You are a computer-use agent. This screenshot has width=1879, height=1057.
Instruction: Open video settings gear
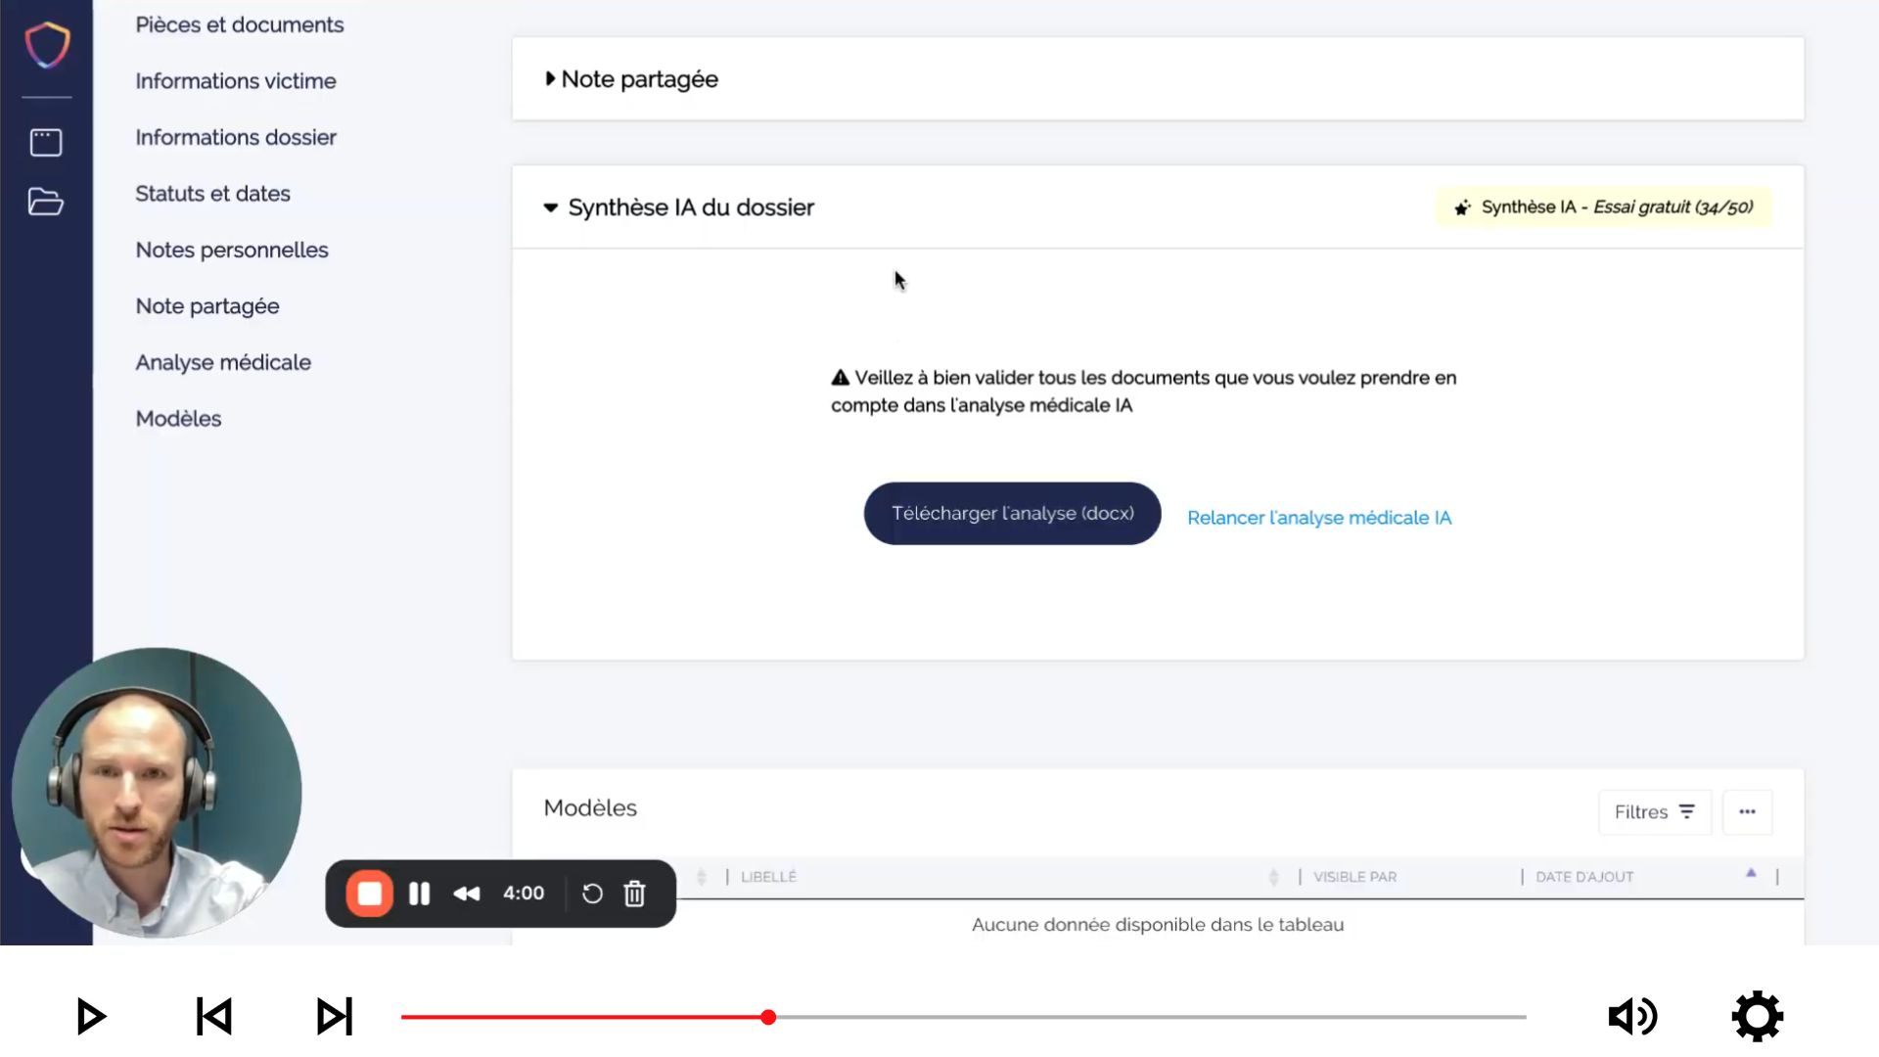click(x=1758, y=1016)
